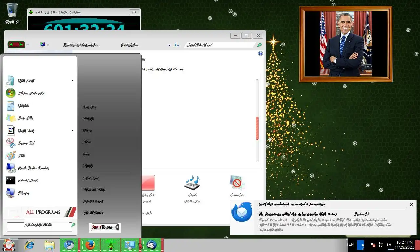Open Command Prompt from the Start menu
The width and height of the screenshot is (420, 252).
point(39,180)
